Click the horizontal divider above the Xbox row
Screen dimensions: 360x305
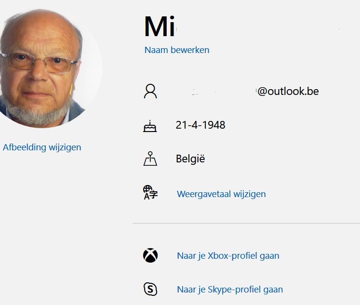click(246, 223)
